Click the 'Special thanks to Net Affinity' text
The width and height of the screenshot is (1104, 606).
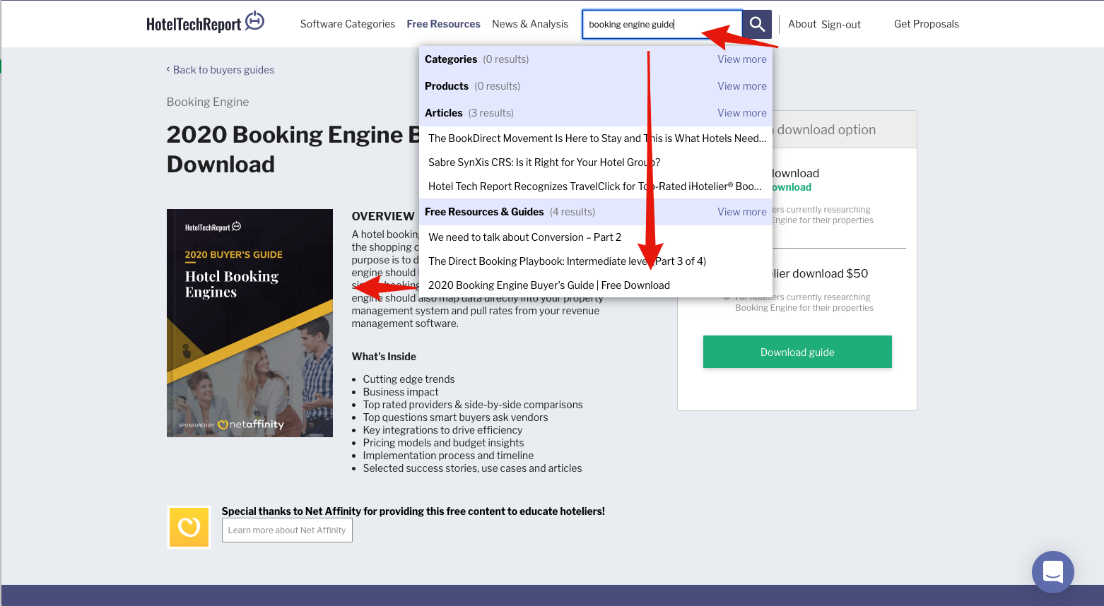click(x=413, y=511)
